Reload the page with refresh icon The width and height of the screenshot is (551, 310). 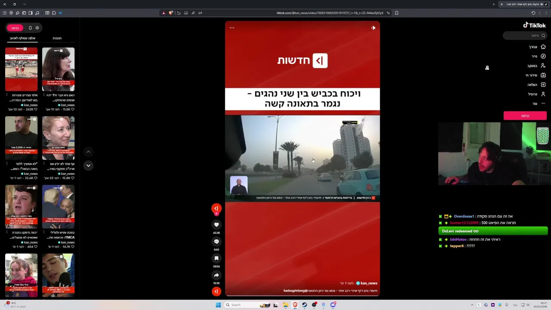[x=533, y=13]
